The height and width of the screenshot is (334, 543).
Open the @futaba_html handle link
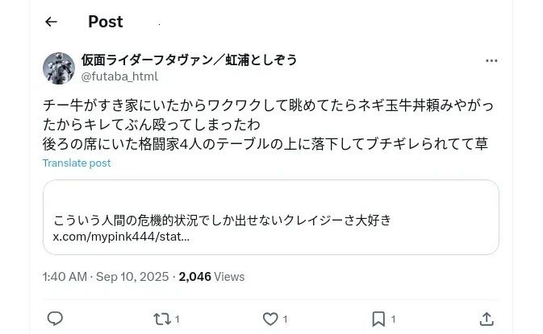coord(119,76)
